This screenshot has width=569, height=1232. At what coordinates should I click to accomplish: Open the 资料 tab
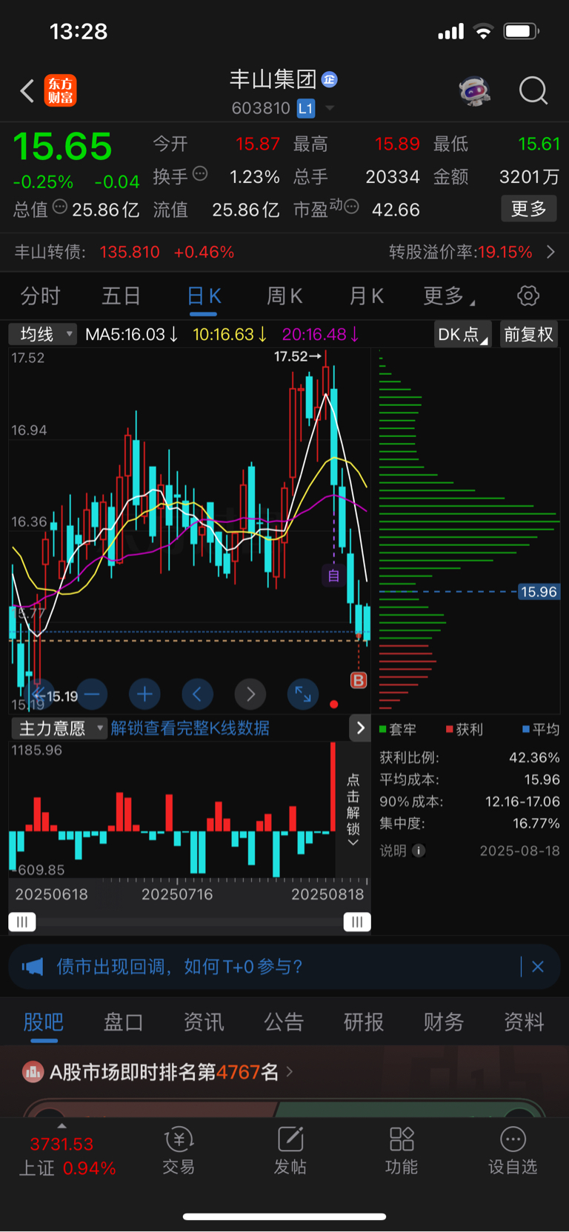click(x=524, y=1022)
